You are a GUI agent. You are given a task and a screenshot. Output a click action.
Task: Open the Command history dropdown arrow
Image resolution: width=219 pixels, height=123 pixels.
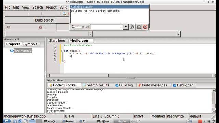tap(126, 27)
